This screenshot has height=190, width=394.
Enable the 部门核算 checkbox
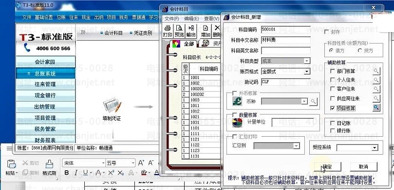pyautogui.click(x=333, y=71)
